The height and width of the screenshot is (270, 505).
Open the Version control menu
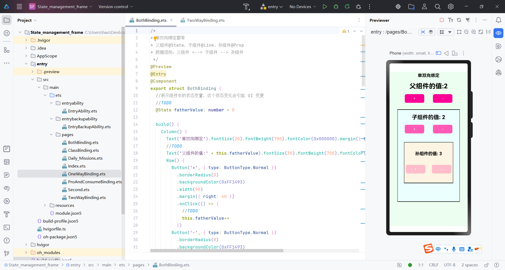tap(115, 7)
